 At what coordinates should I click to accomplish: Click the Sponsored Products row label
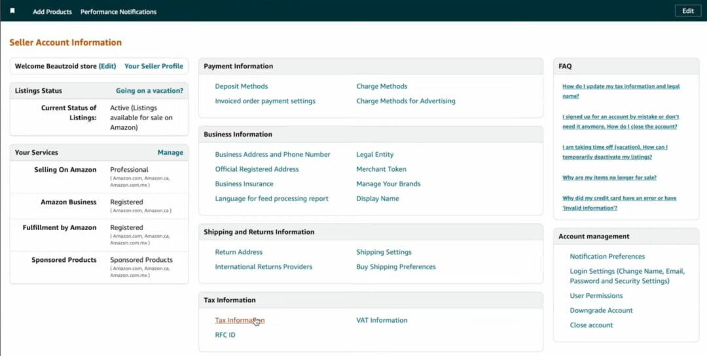pyautogui.click(x=64, y=260)
